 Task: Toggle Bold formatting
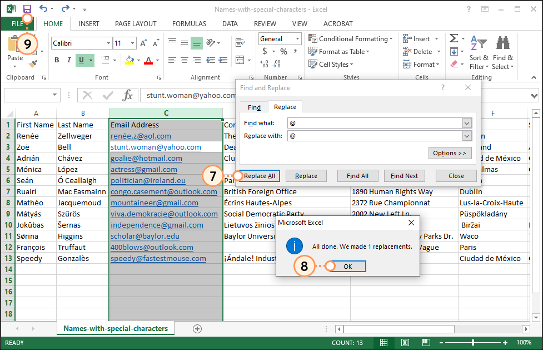coord(57,60)
